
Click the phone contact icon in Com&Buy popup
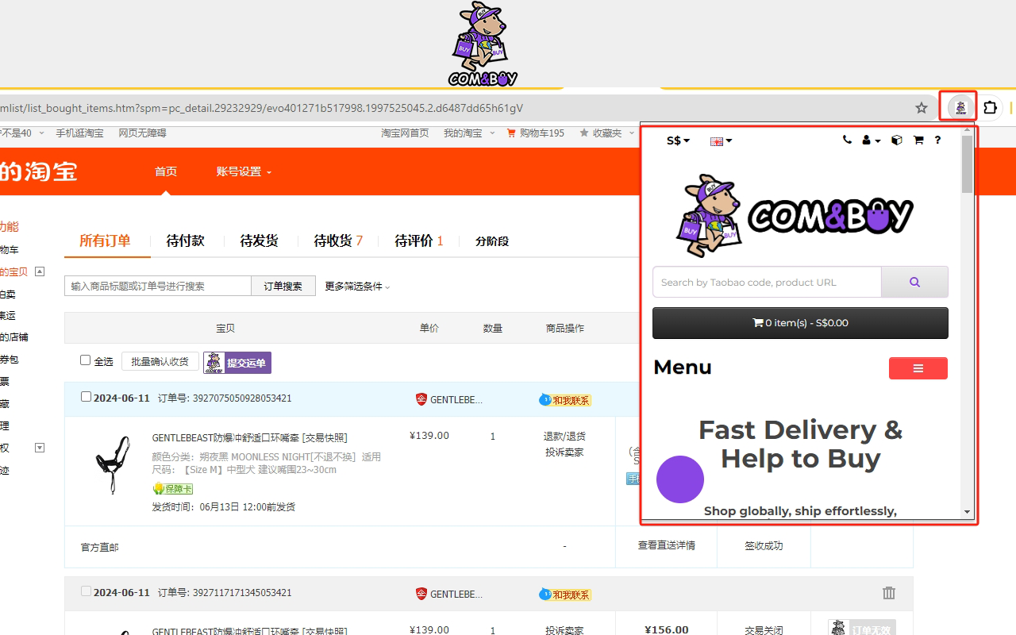coord(847,140)
